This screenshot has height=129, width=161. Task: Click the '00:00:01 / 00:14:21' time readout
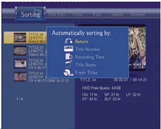[x=130, y=80]
